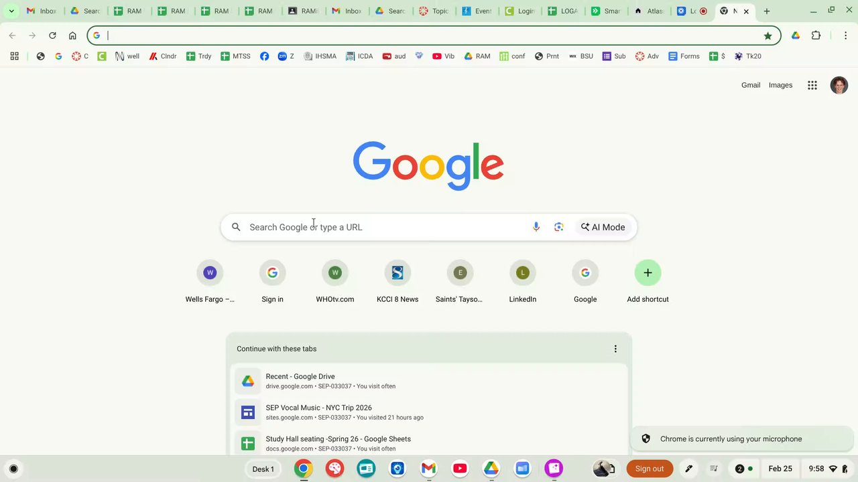Open the red paint palette app in shelf
The width and height of the screenshot is (858, 482).
pyautogui.click(x=335, y=469)
